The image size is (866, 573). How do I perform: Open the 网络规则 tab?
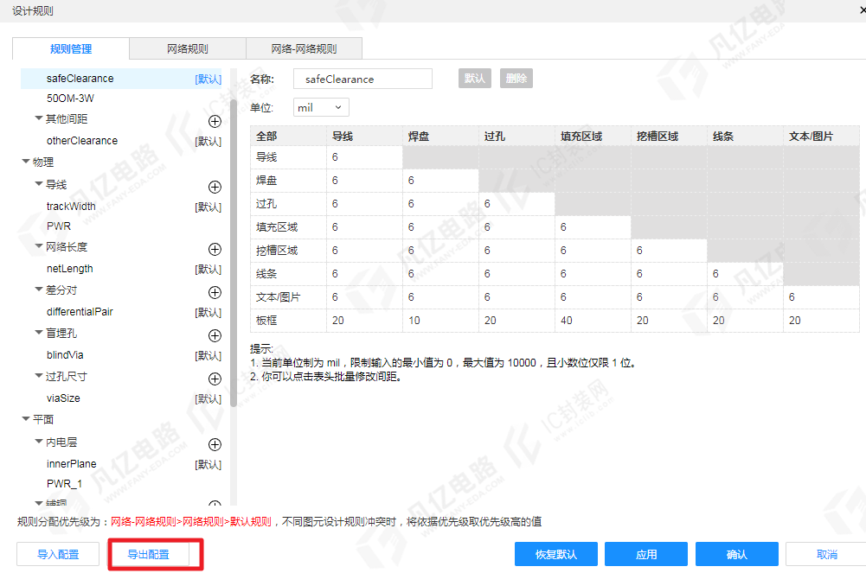[x=188, y=48]
